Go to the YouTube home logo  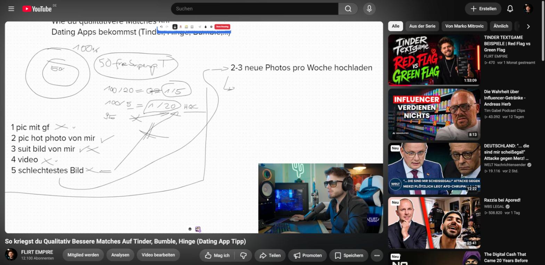[x=37, y=9]
